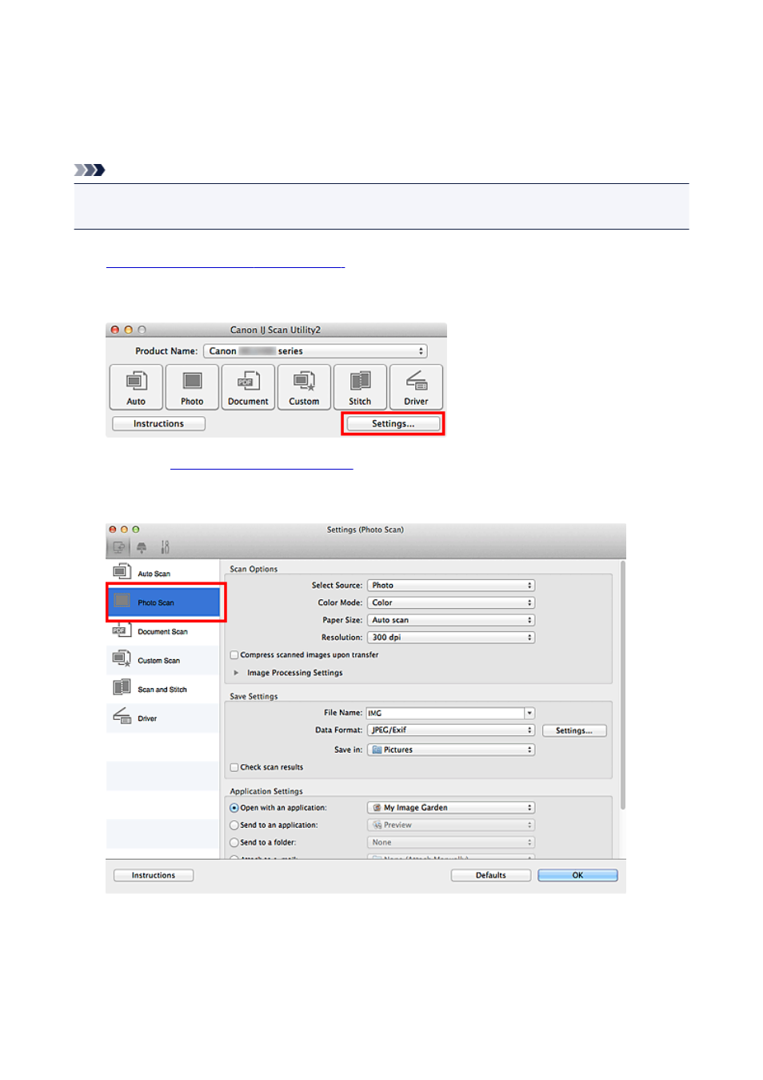Open the Color Mode dropdown
The image size is (763, 1080).
pyautogui.click(x=451, y=603)
